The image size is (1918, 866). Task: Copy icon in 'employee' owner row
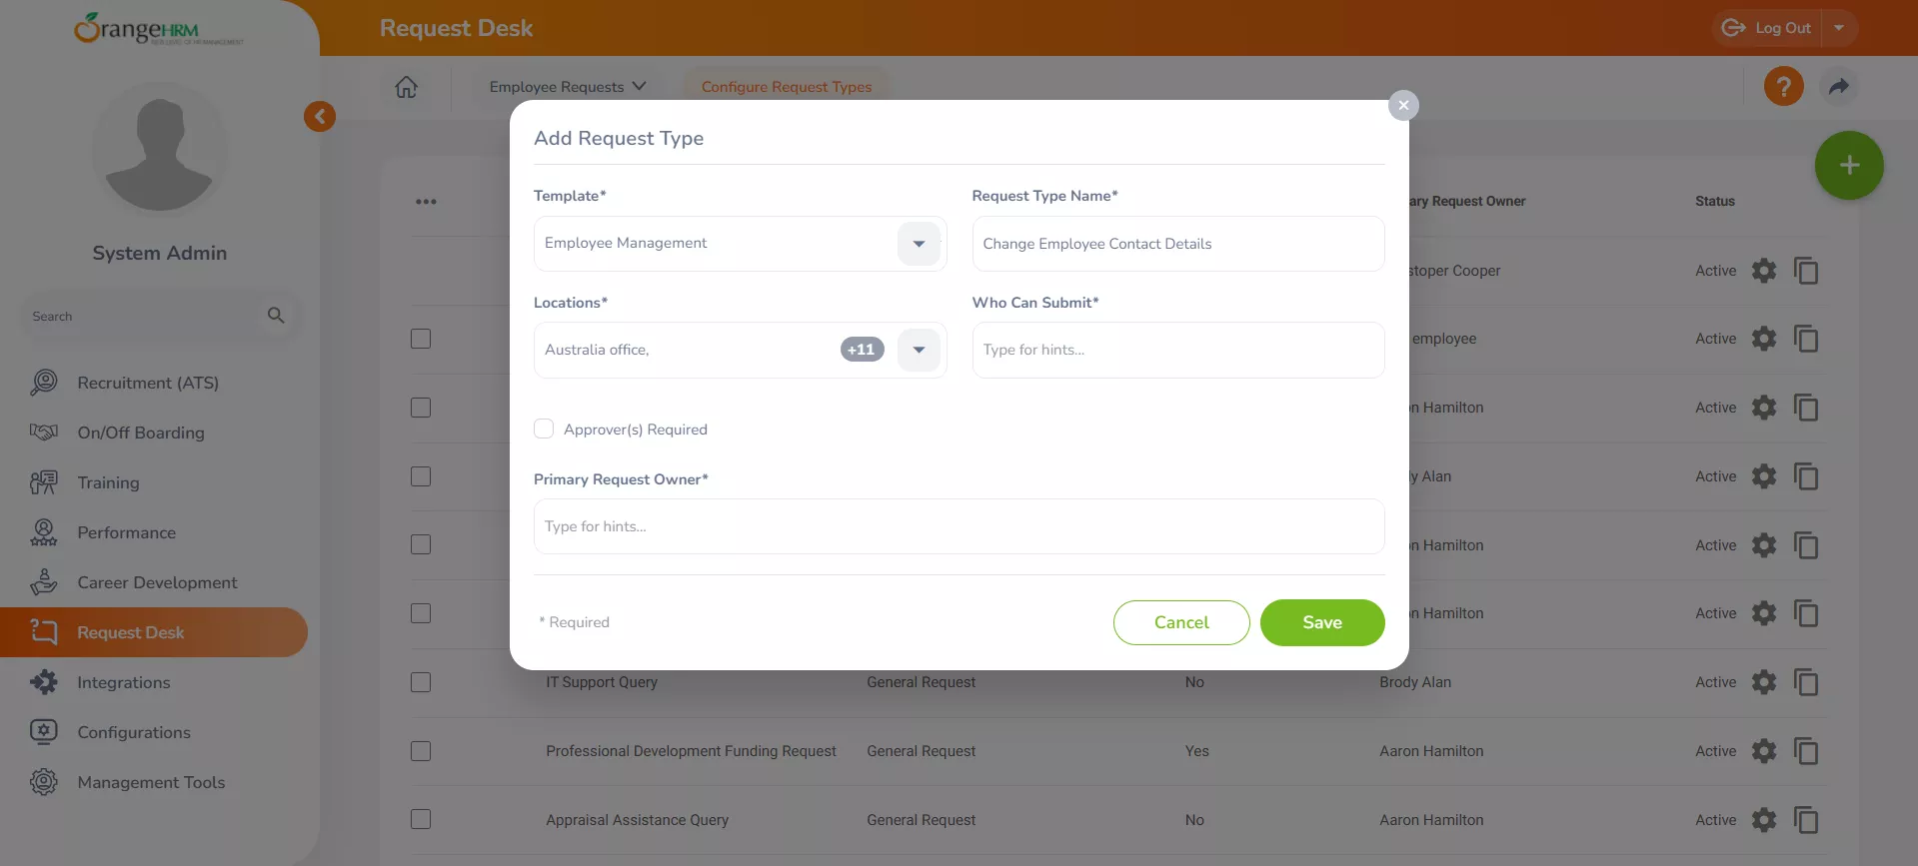[1806, 339]
